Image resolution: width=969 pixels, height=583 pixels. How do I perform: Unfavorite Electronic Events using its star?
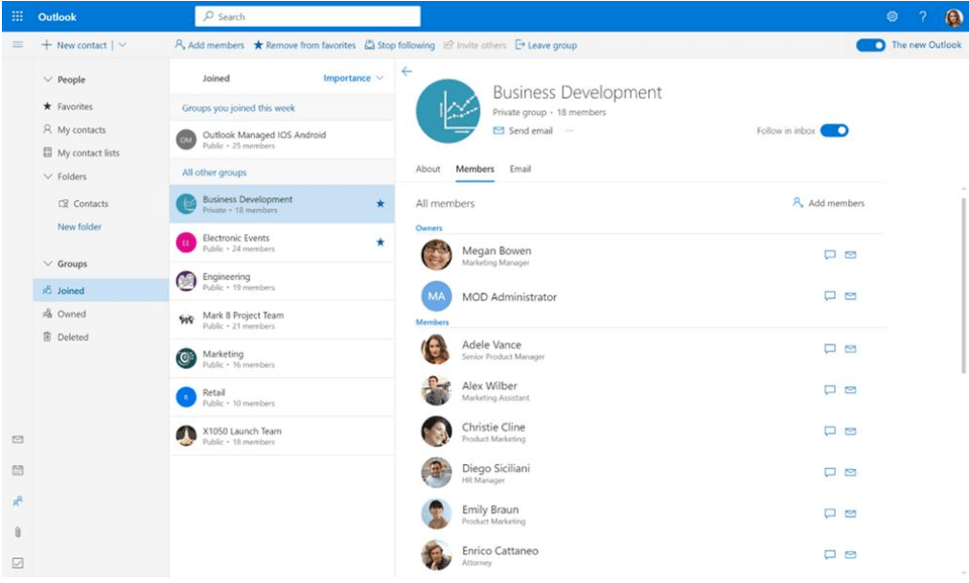coord(381,243)
